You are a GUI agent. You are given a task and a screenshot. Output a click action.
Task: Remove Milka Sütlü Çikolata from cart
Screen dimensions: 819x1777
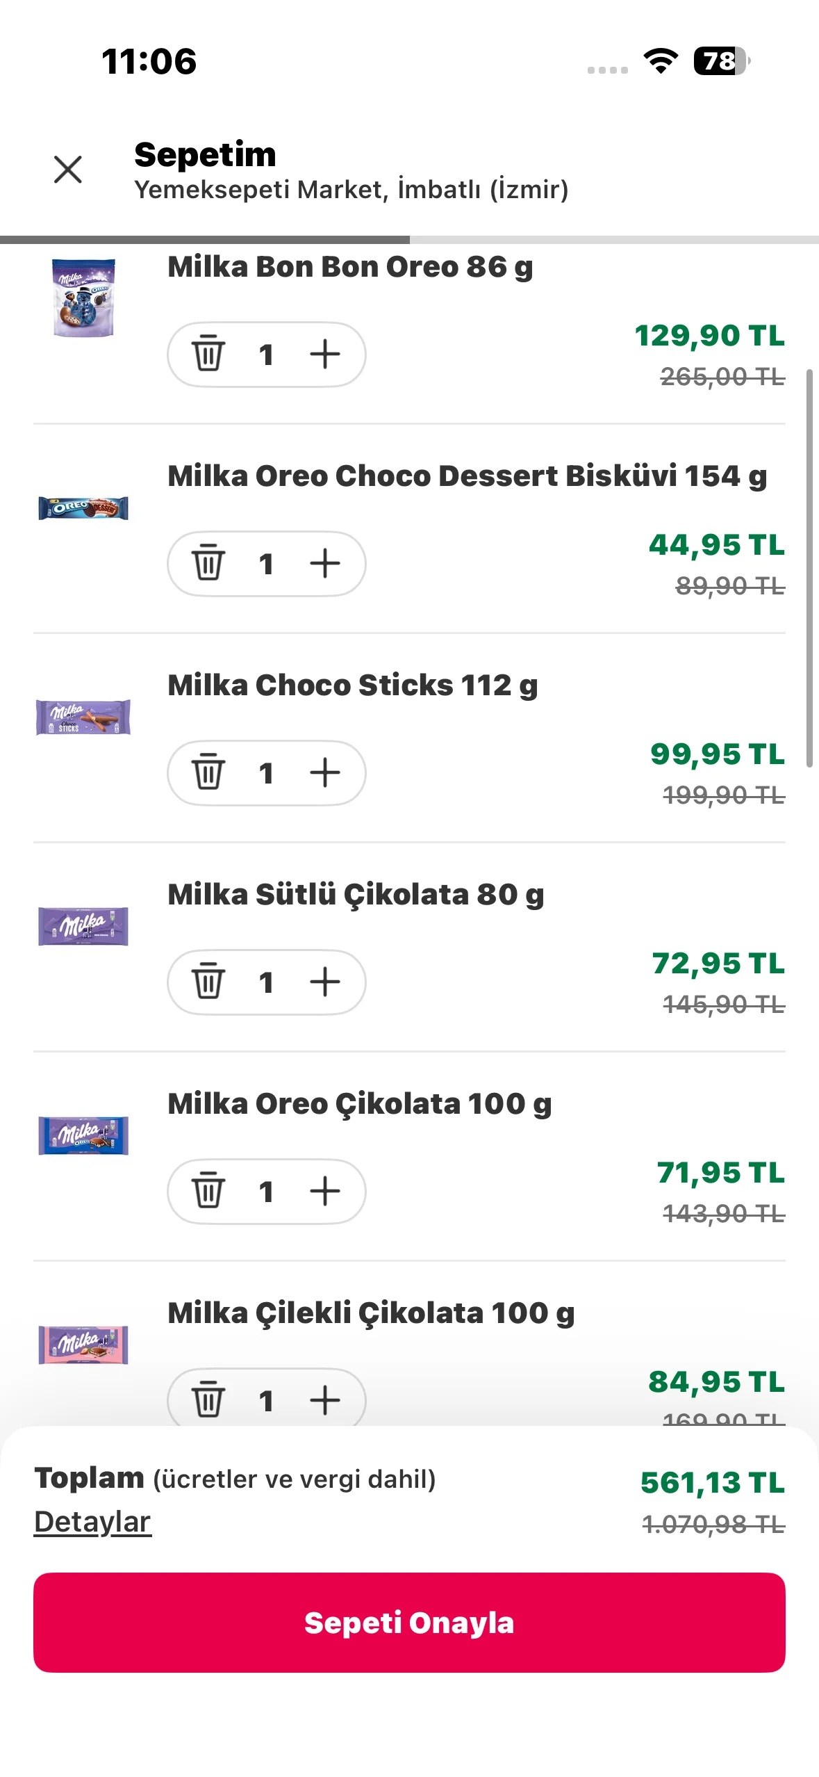tap(208, 982)
